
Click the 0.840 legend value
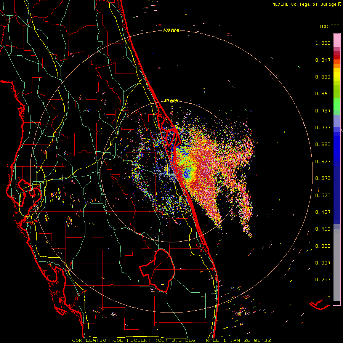pyautogui.click(x=323, y=94)
